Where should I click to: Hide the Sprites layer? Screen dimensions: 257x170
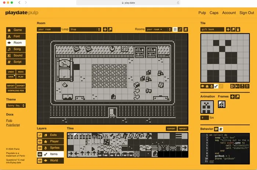point(40,148)
